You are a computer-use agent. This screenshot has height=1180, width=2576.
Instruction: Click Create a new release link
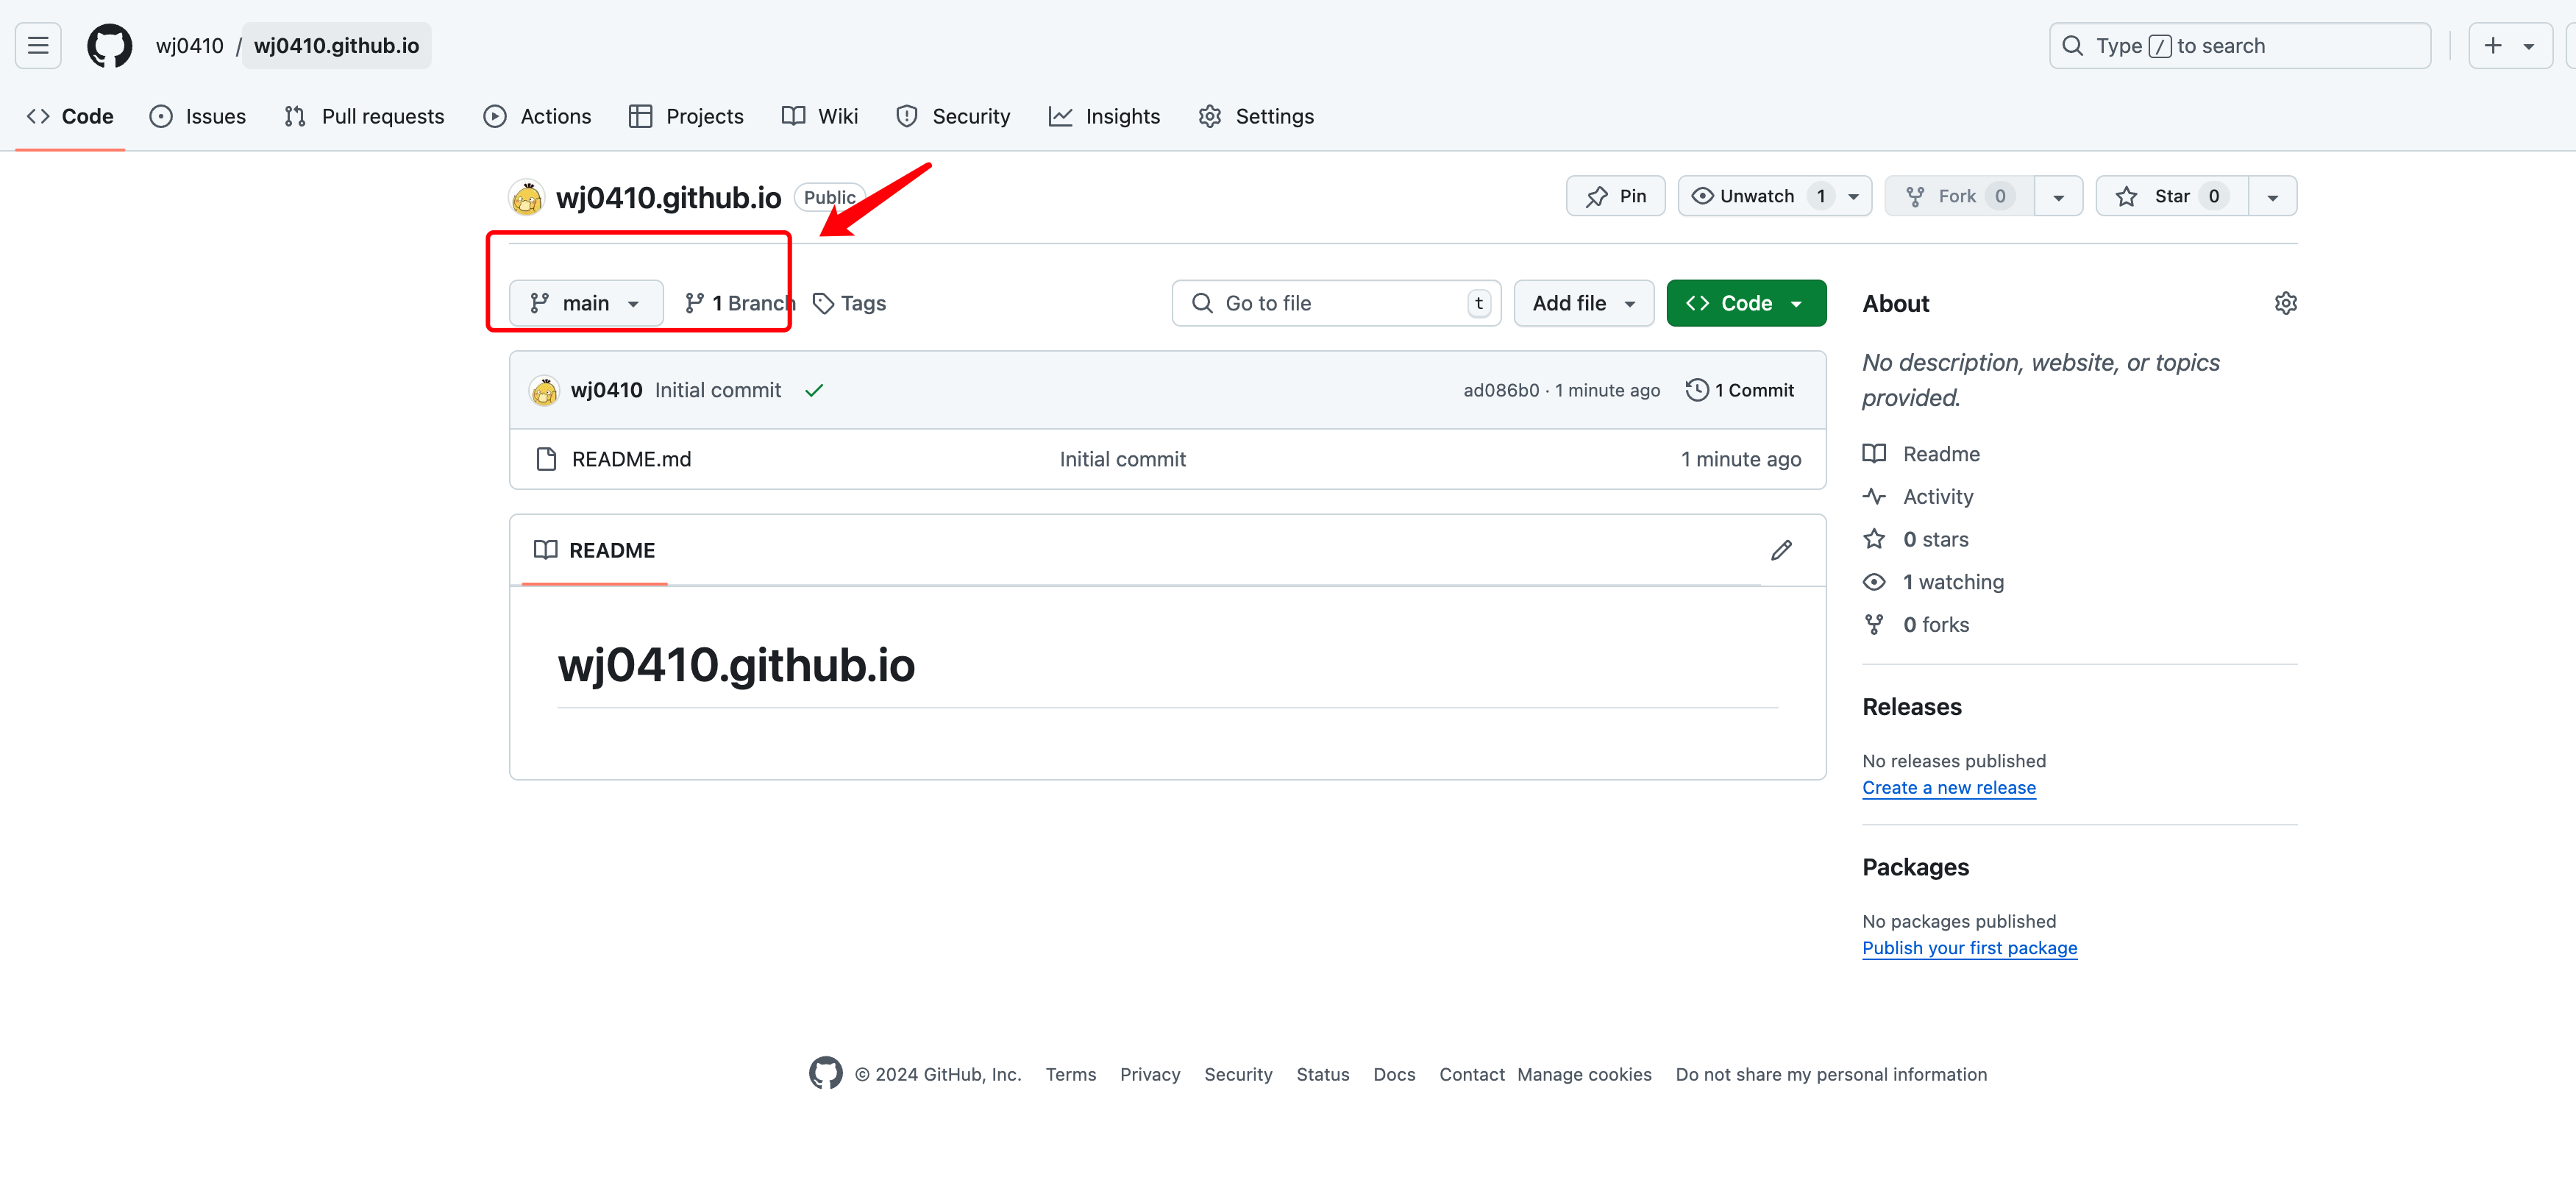pyautogui.click(x=1948, y=787)
